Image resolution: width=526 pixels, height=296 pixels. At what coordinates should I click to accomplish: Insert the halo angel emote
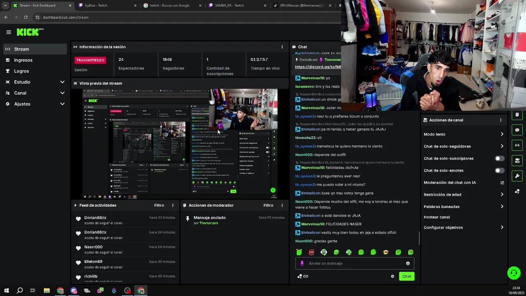299,252
